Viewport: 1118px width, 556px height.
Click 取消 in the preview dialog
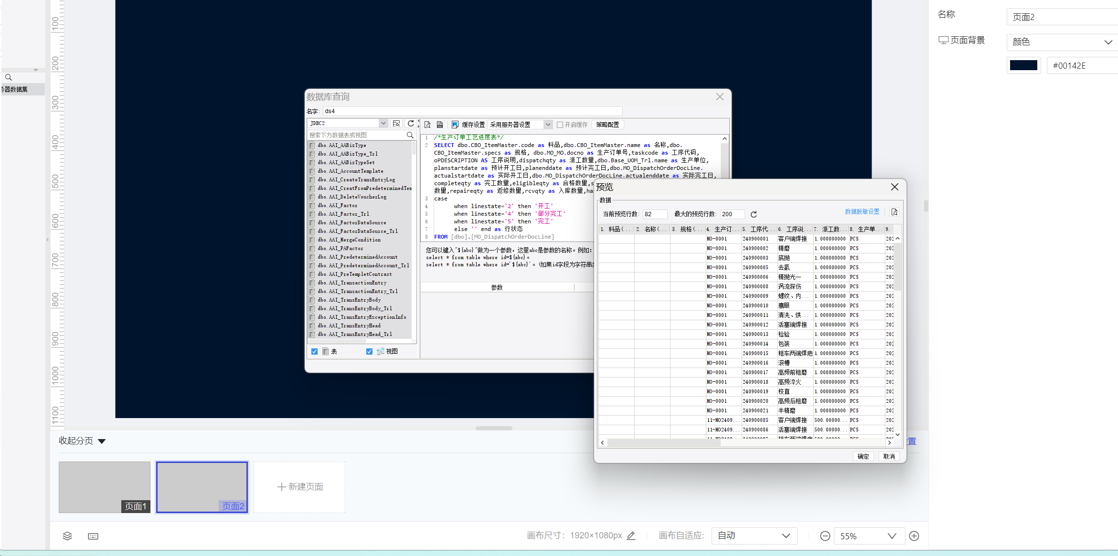pyautogui.click(x=889, y=456)
